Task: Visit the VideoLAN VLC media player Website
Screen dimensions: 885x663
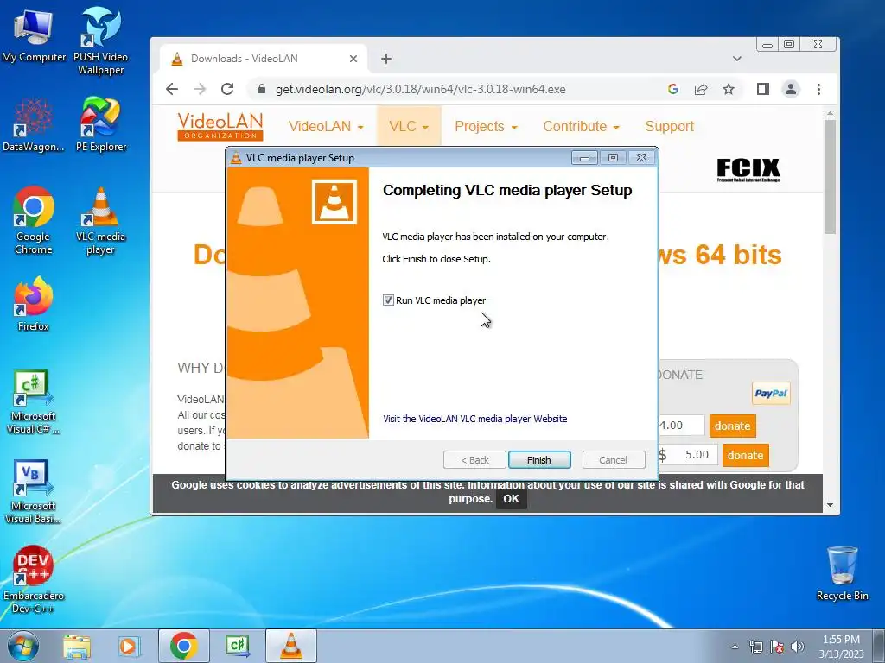Action: click(x=474, y=419)
